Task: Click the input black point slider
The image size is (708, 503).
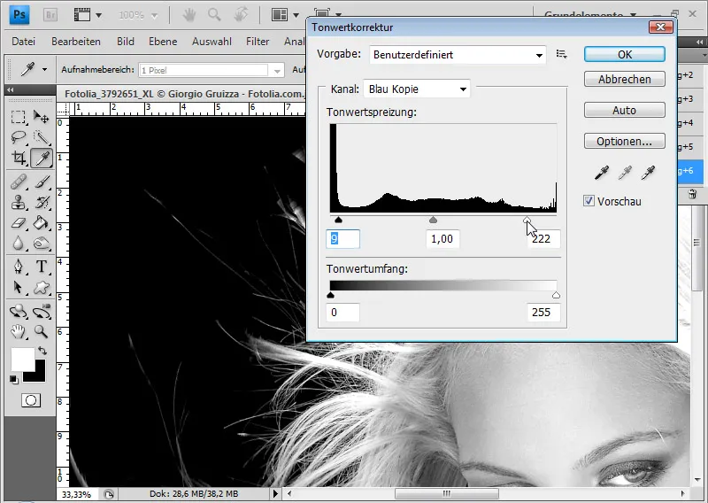Action: (x=338, y=220)
